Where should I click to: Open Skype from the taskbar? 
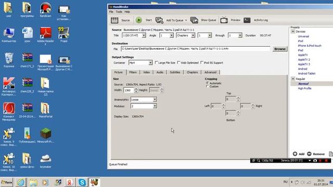coord(82,182)
